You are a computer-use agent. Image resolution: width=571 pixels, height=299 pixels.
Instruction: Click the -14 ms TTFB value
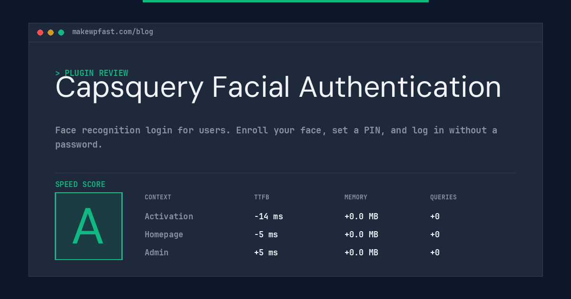point(268,216)
